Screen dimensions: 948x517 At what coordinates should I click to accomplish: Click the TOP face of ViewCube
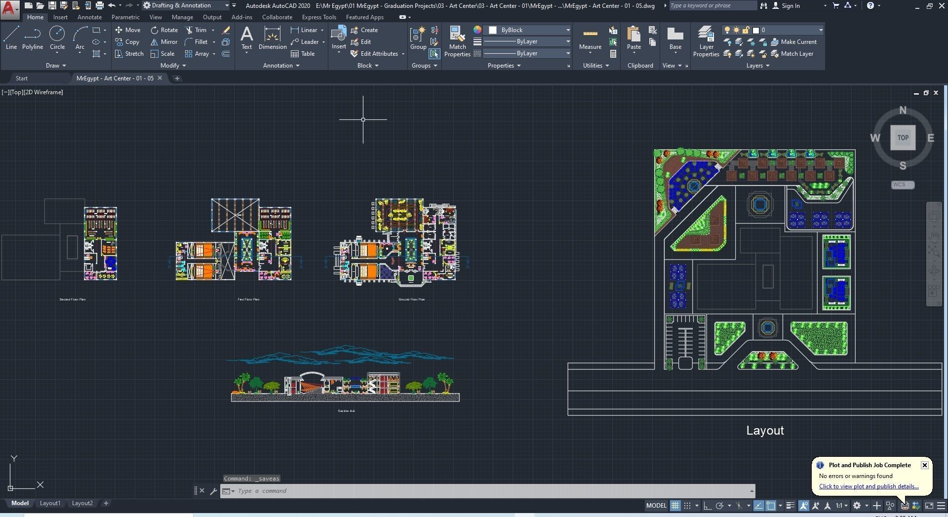(x=903, y=138)
